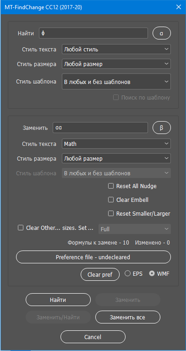Select the WMF radio button
Screen dimensions: 186x351
click(152, 273)
